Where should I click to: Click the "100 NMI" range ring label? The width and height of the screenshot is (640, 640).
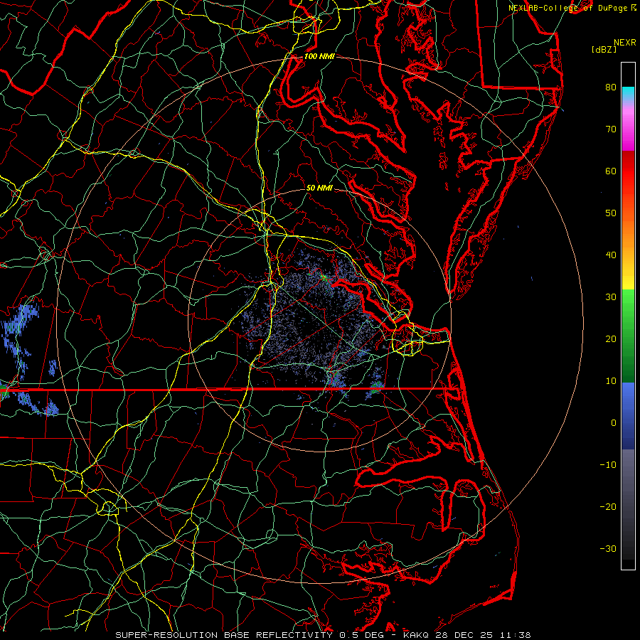click(319, 56)
